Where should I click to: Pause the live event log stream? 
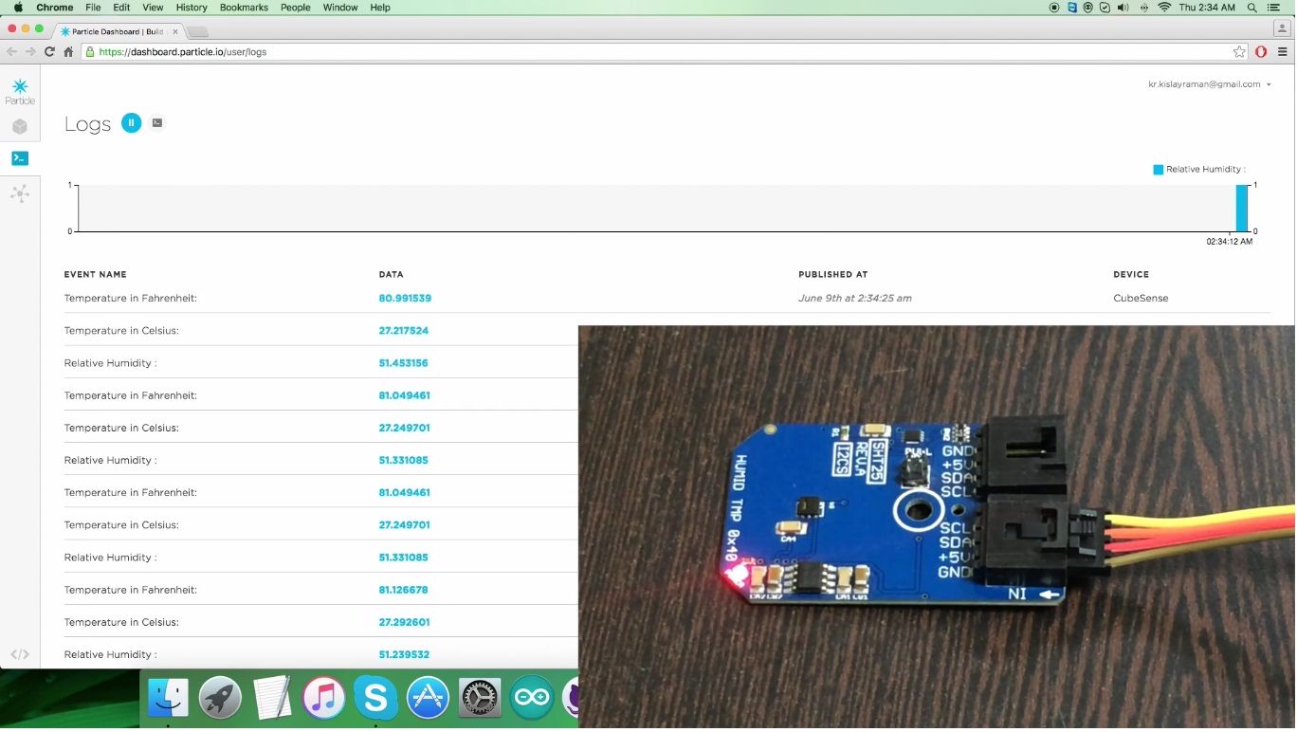131,122
